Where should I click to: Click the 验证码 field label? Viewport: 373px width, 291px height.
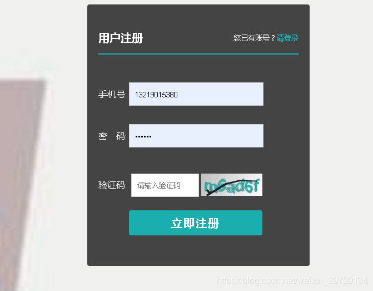[112, 185]
